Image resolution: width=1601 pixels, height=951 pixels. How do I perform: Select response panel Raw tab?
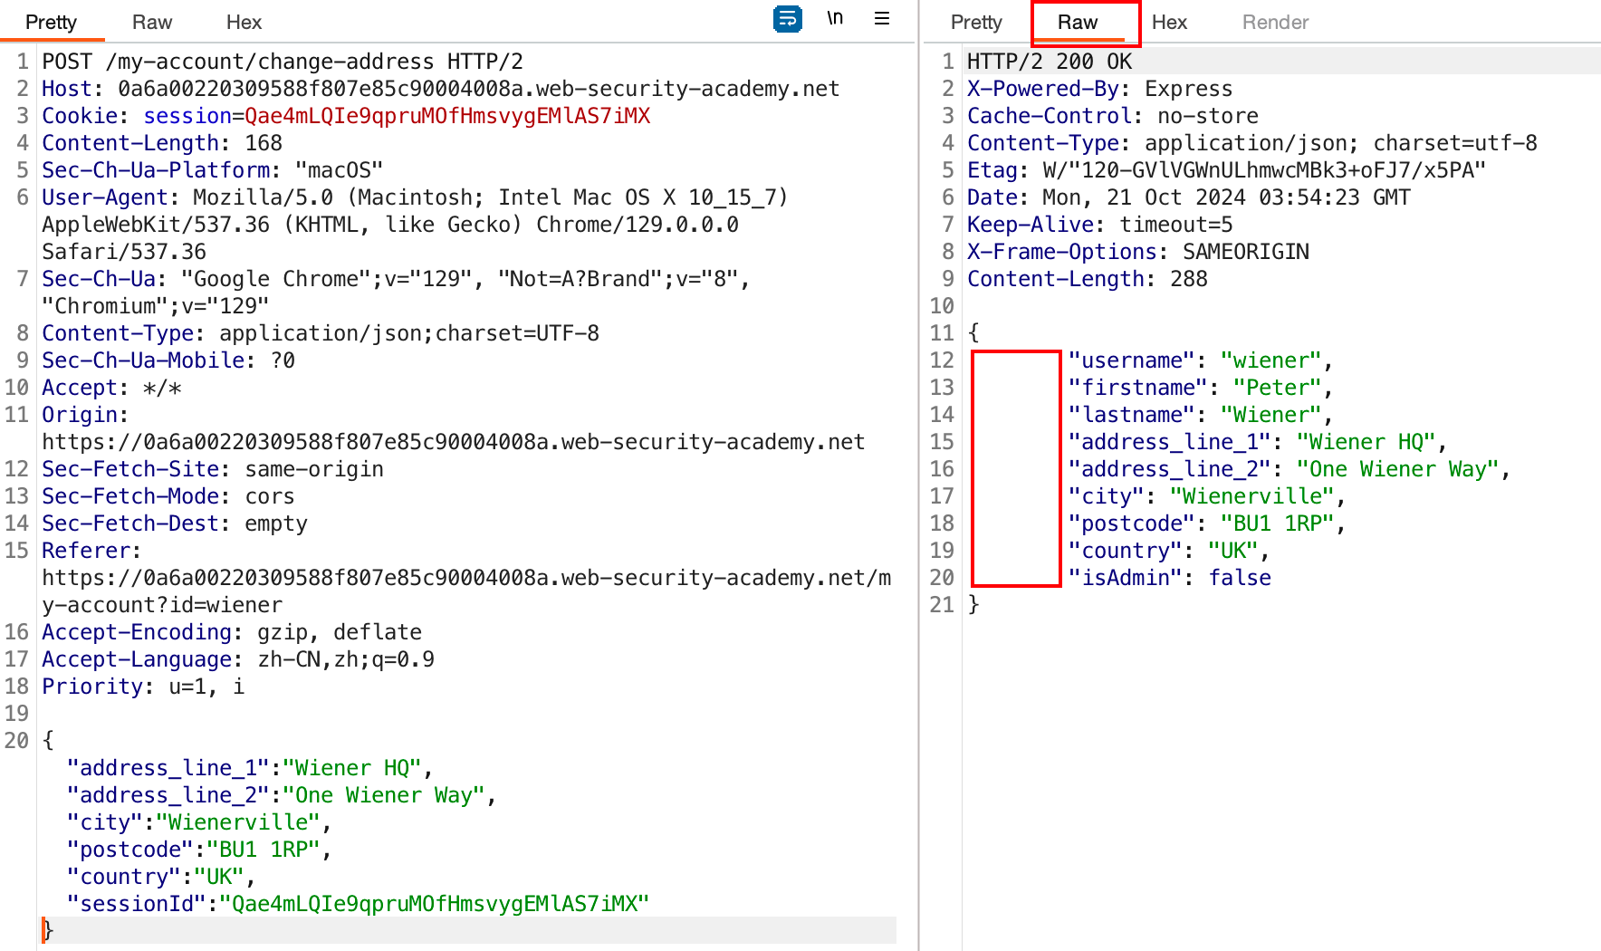pos(1078,22)
